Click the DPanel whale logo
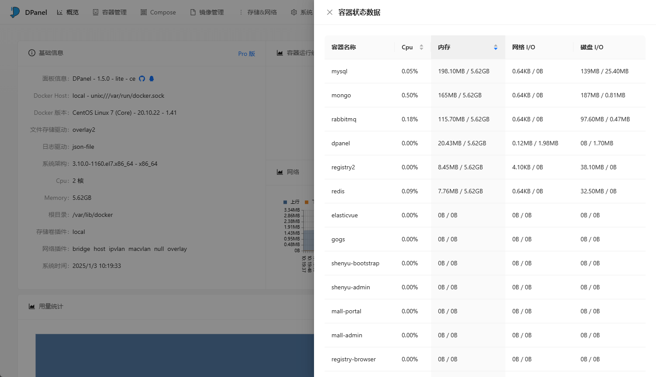Screen dimensions: 656x377 15,12
